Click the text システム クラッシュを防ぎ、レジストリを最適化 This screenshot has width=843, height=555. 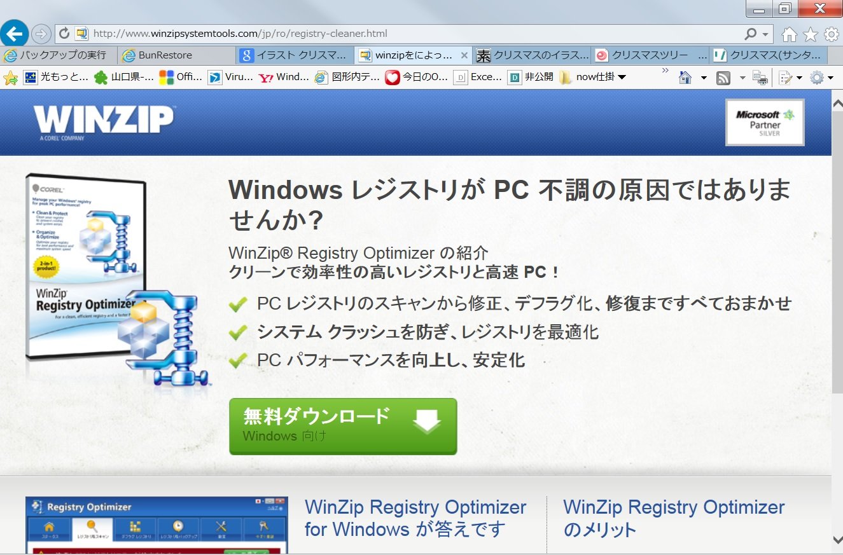(x=428, y=331)
